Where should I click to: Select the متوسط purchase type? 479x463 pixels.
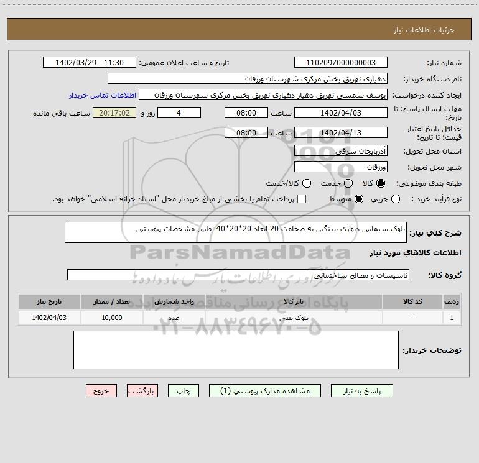tap(348, 199)
